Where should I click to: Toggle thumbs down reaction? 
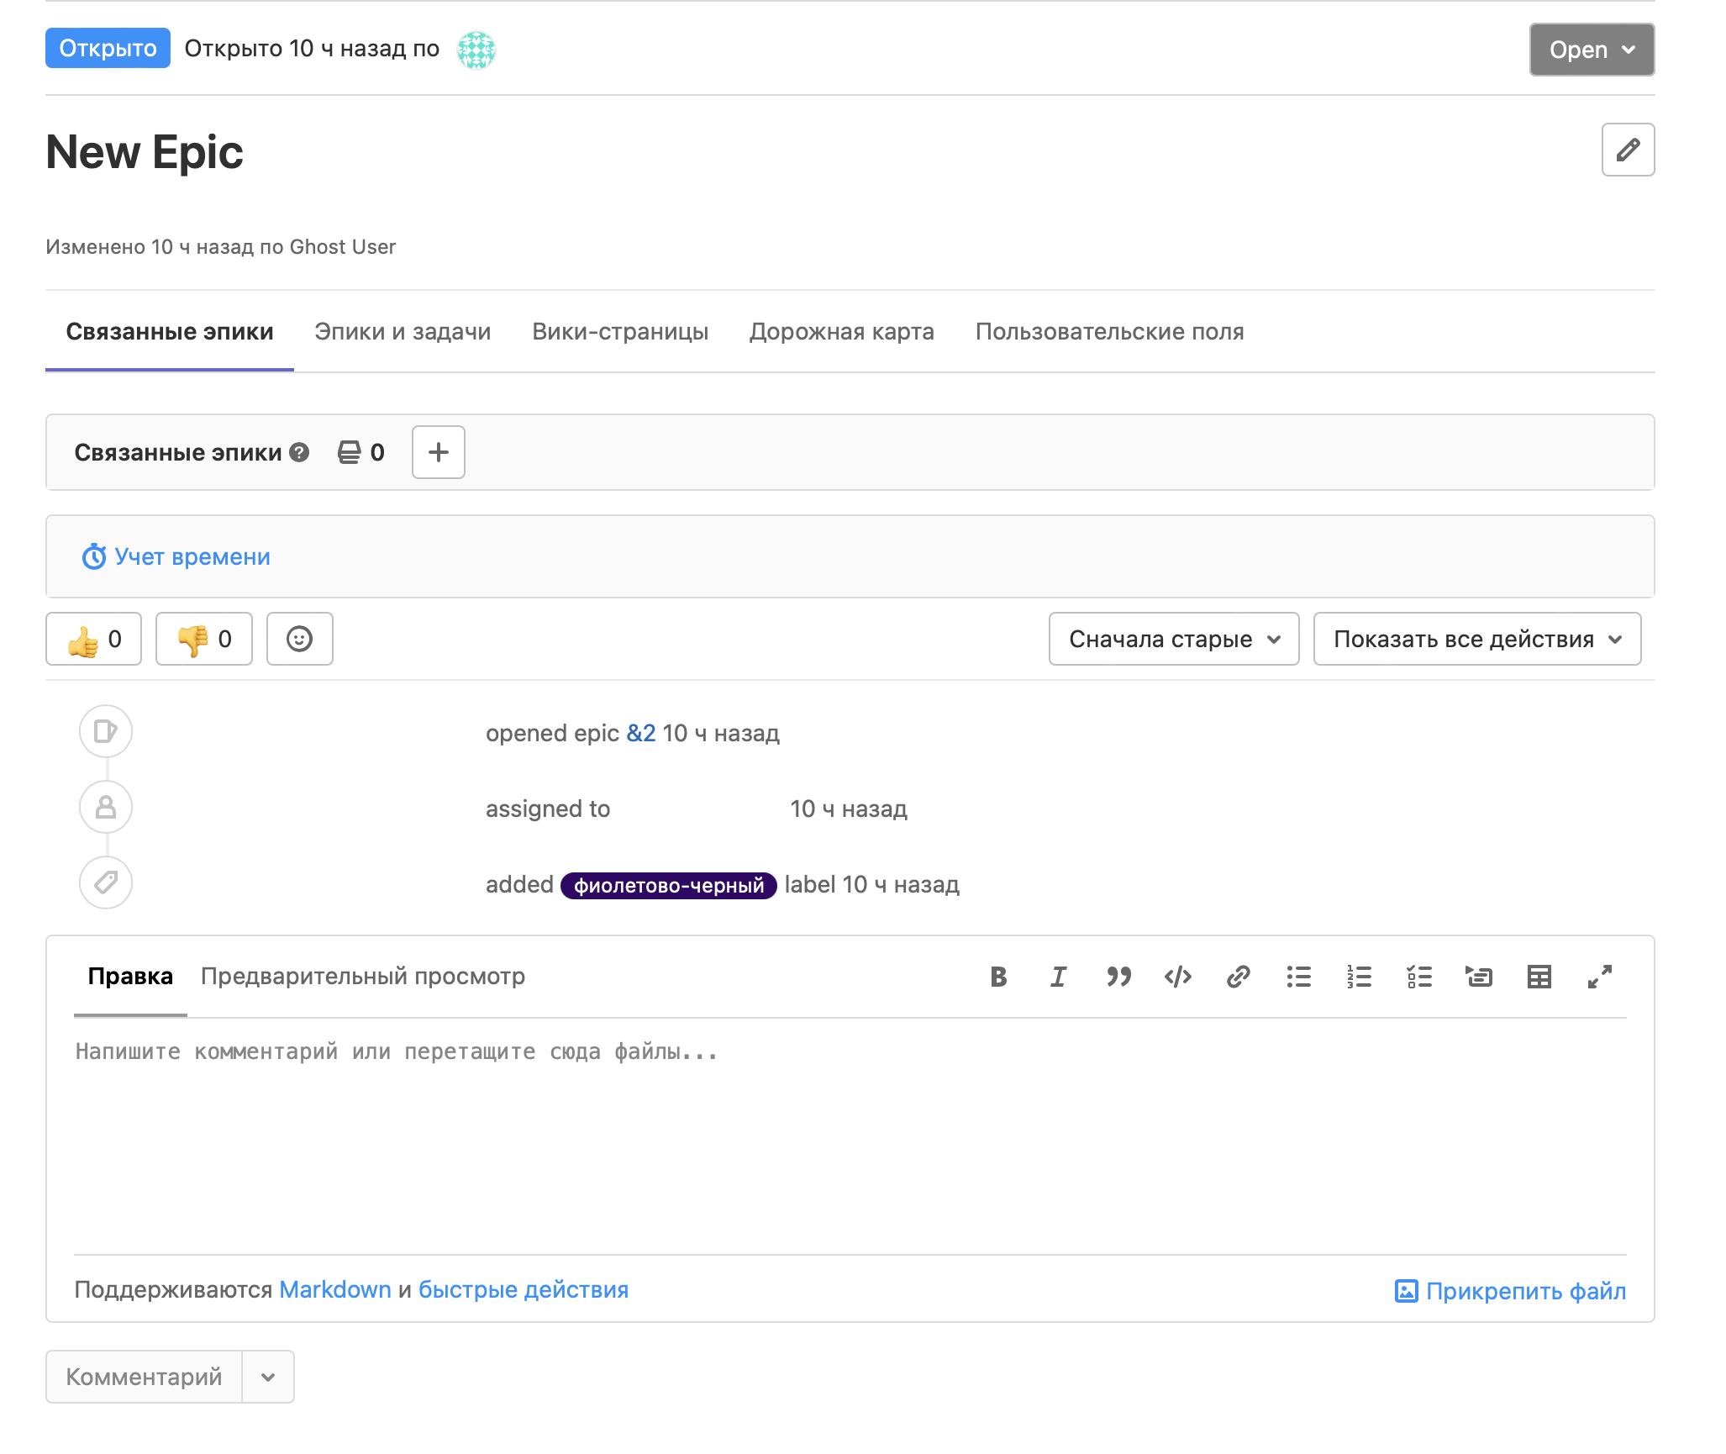pyautogui.click(x=203, y=640)
